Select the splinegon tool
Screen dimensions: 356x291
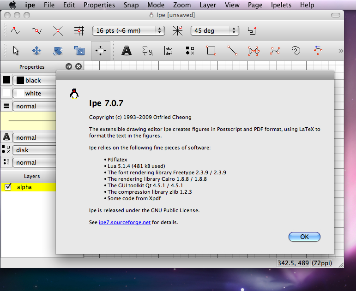[296, 50]
